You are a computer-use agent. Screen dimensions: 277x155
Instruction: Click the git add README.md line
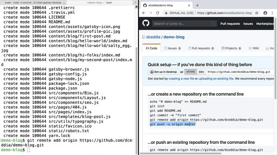(x=165, y=111)
